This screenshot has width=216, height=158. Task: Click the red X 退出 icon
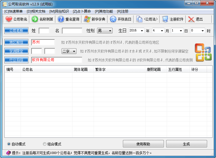point(191,19)
